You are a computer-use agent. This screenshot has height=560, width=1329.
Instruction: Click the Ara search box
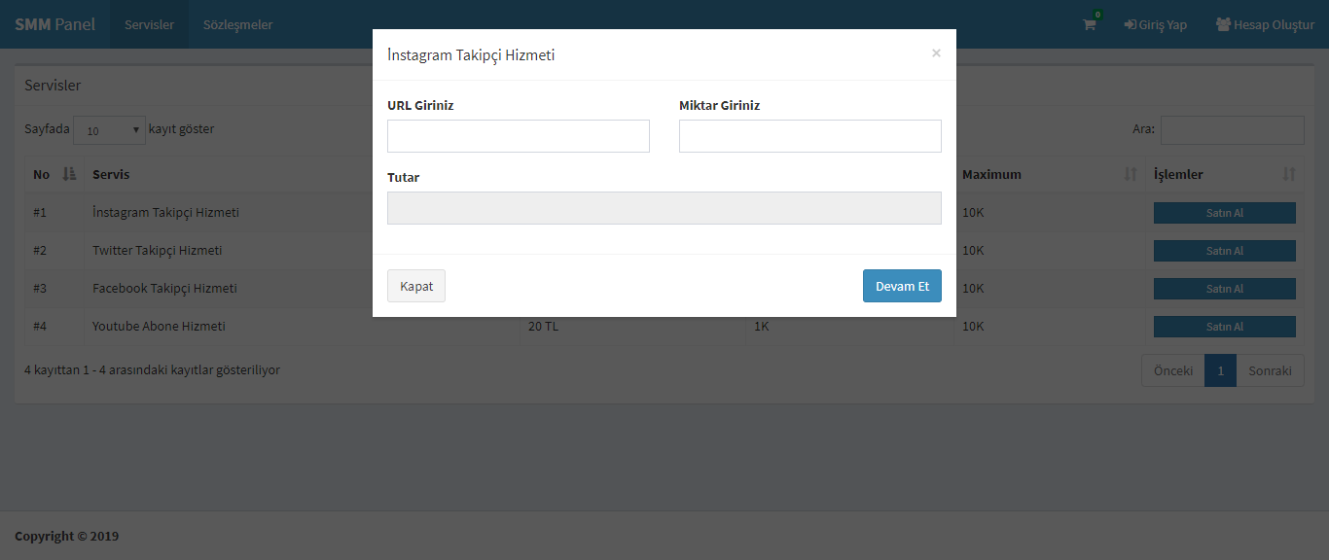(x=1232, y=130)
